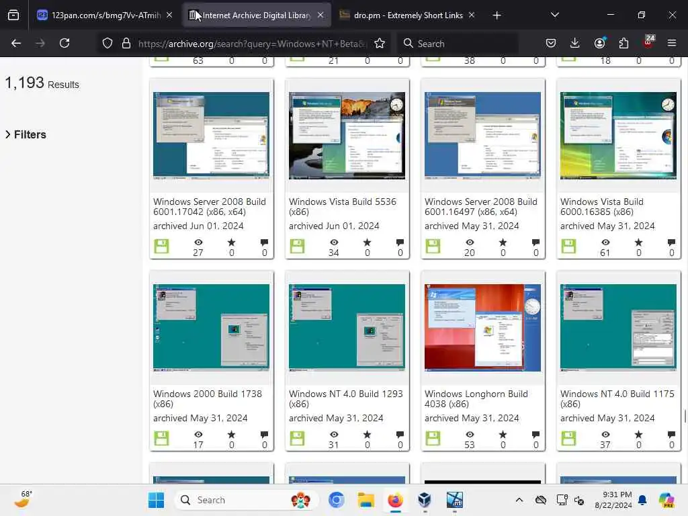This screenshot has height=516, width=688.
Task: Click software floppy icon on Windows 2000 card
Action: (161, 438)
